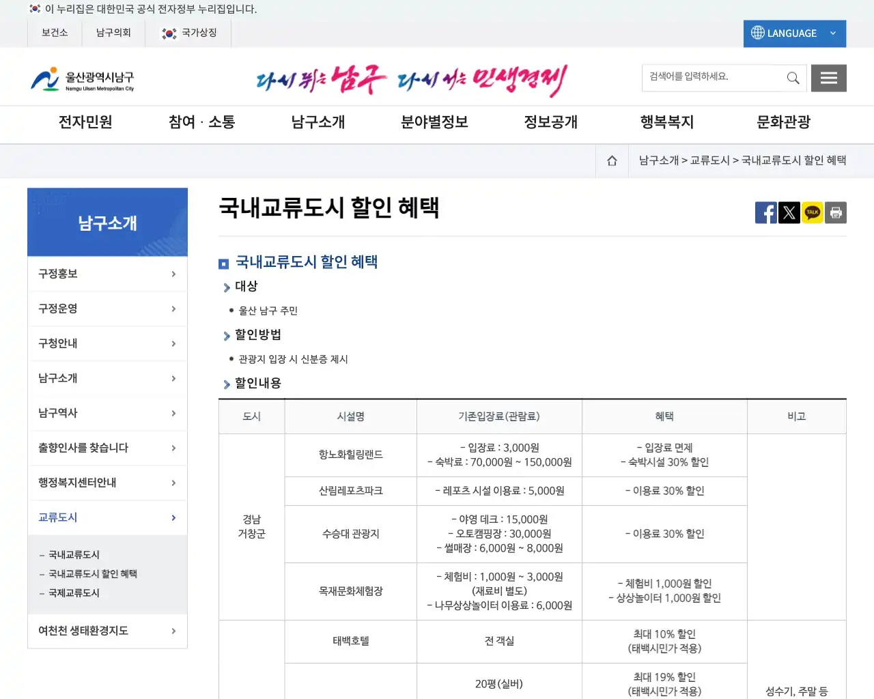Click the 남구의회 top link

click(113, 33)
